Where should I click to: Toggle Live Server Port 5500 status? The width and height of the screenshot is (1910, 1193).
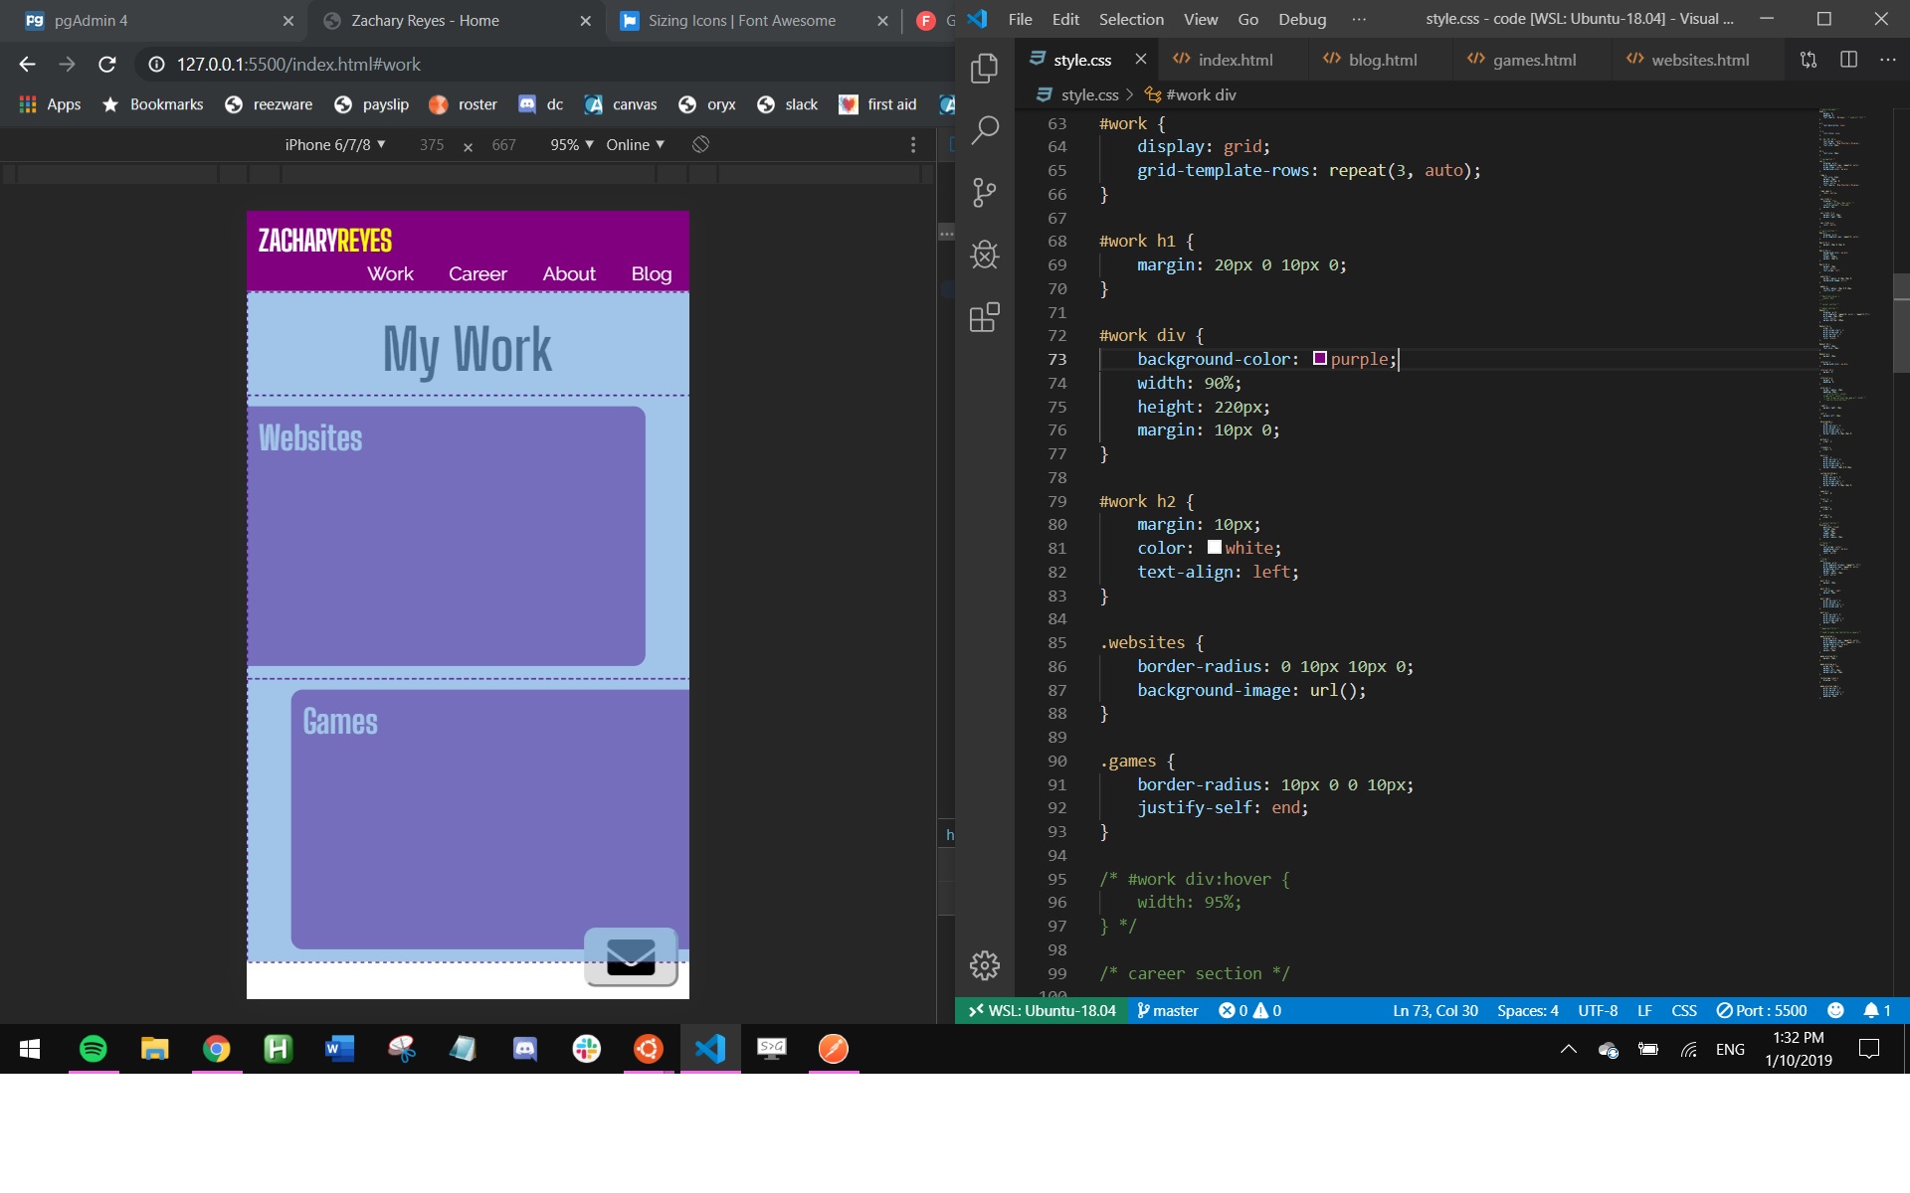(1762, 1010)
